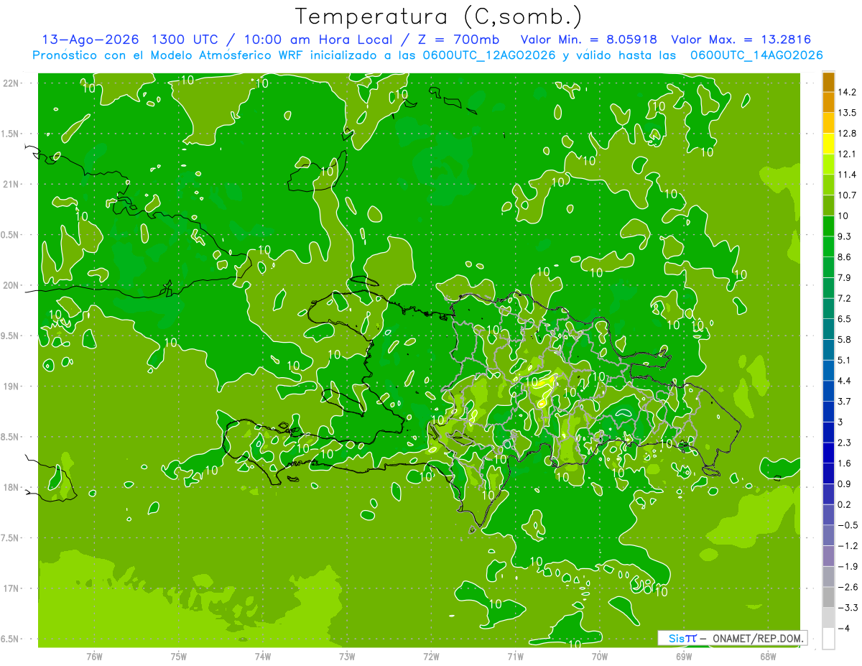Click the '0600UTC_14AGO2026' valid-until time text
Image resolution: width=862 pixels, height=666 pixels.
(x=756, y=55)
